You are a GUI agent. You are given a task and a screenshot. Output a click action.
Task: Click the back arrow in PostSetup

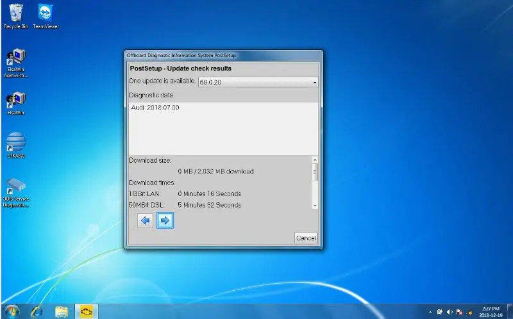[145, 220]
